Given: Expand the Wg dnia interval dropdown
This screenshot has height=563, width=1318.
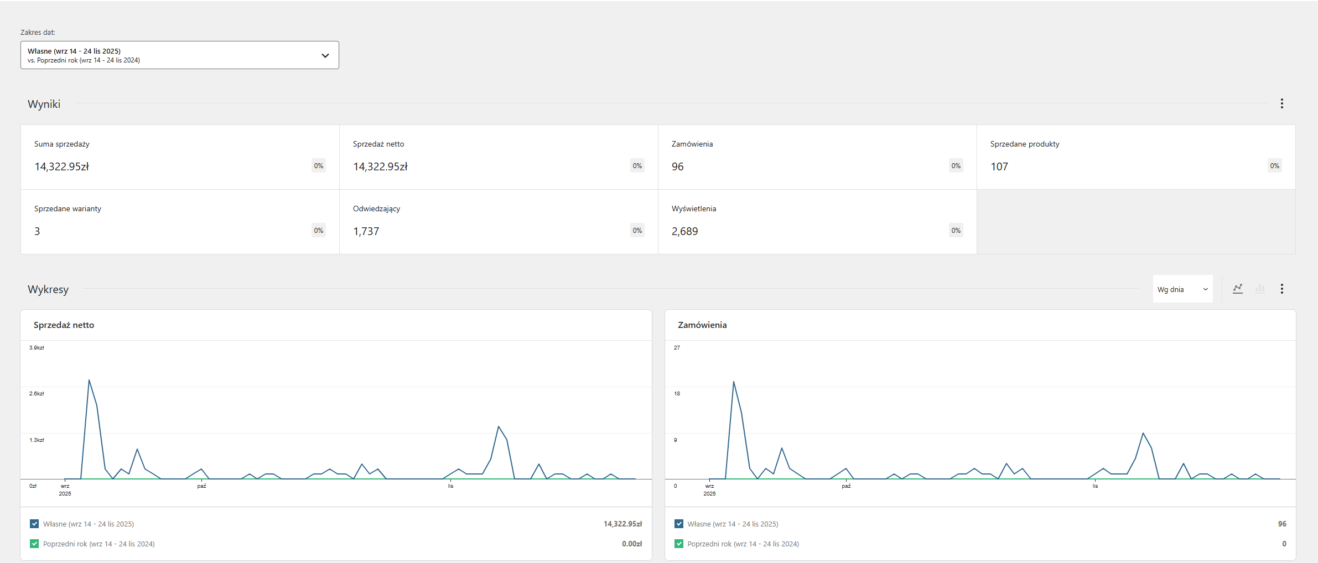Looking at the screenshot, I should pyautogui.click(x=1182, y=289).
